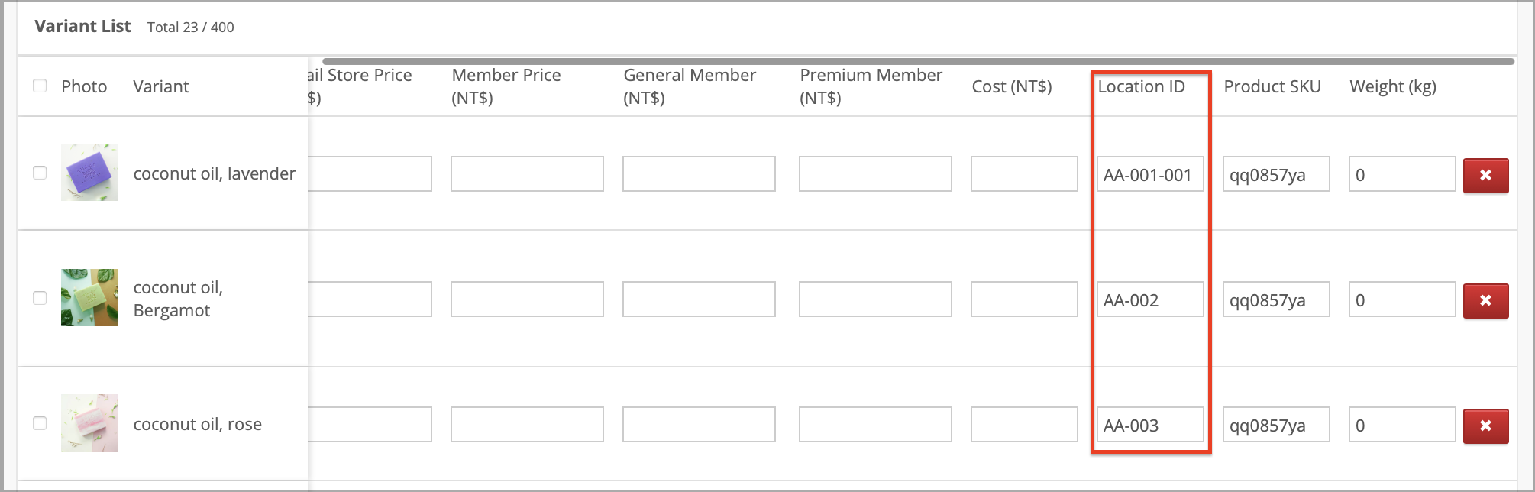The image size is (1535, 492).
Task: Tick the select-all checkbox in the header
Action: click(x=40, y=86)
